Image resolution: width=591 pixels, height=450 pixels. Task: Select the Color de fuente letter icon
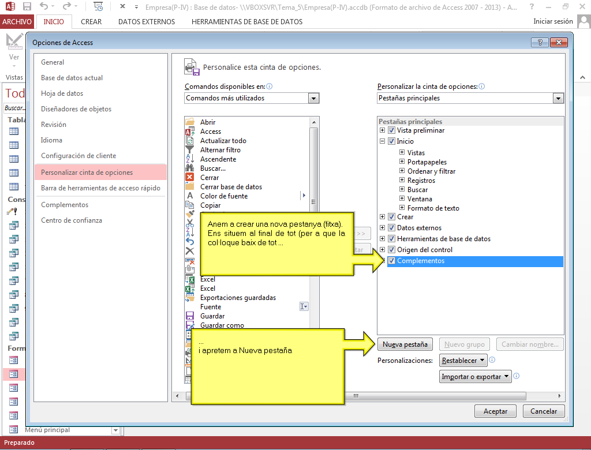pyautogui.click(x=190, y=196)
